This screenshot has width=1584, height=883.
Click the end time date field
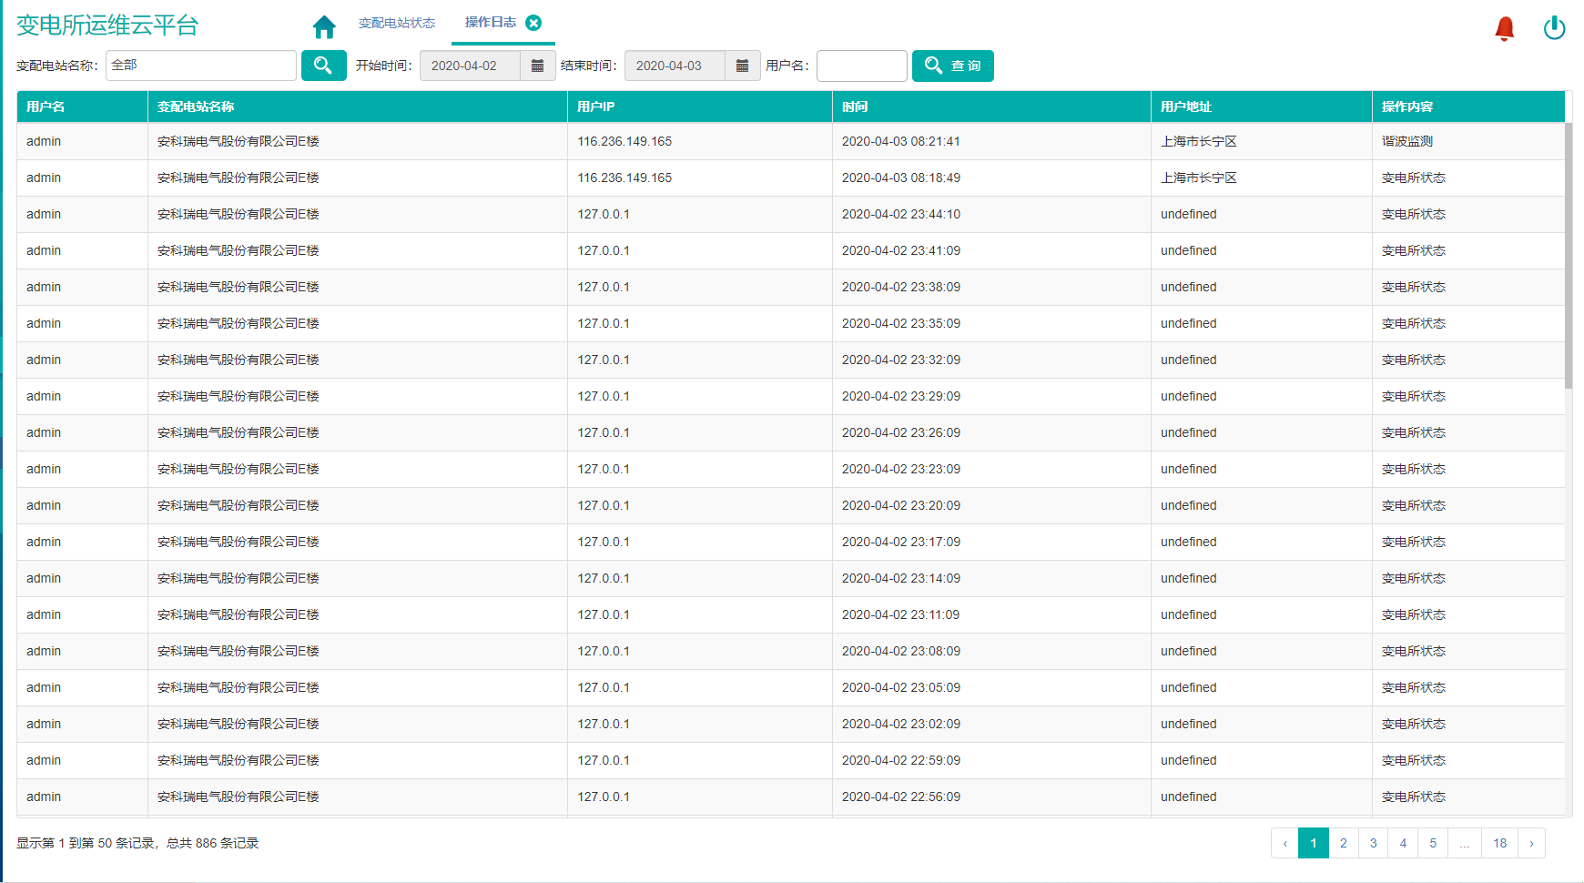tap(675, 66)
